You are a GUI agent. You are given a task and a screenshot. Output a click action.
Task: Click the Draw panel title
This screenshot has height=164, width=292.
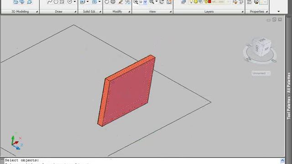(x=58, y=11)
